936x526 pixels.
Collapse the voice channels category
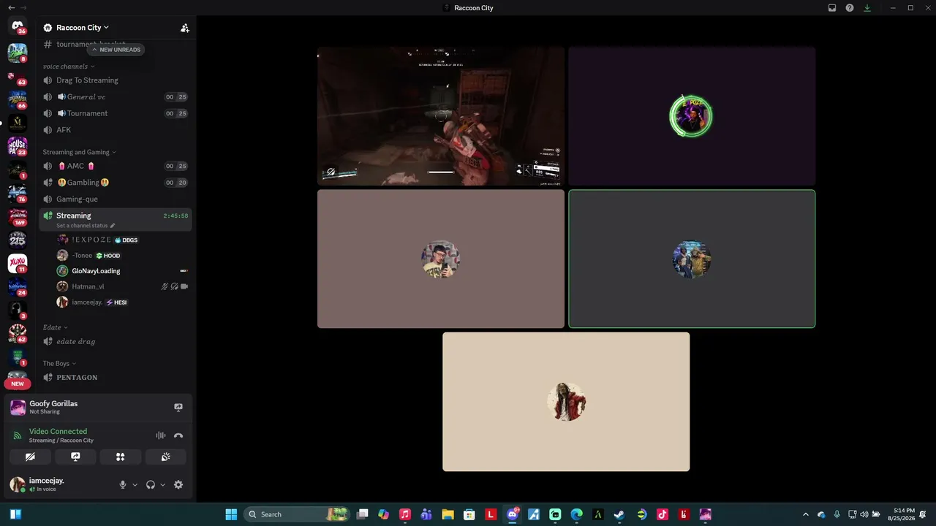(69, 66)
